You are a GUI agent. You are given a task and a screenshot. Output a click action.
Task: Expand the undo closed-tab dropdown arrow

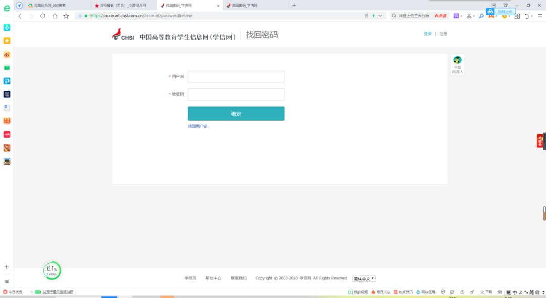532,16
